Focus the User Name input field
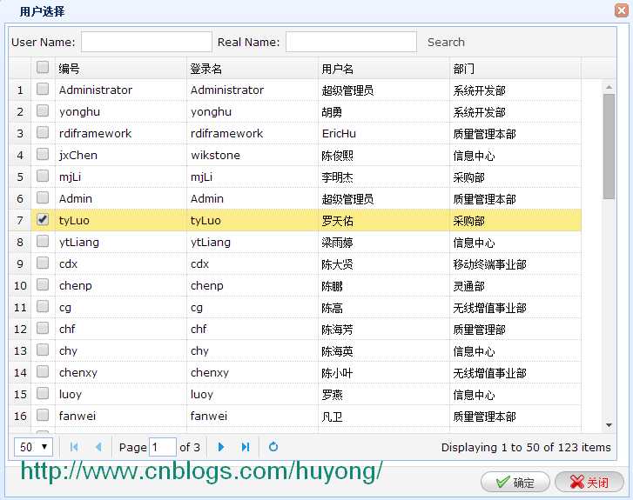Viewport: 633px width, 500px height. tap(146, 42)
